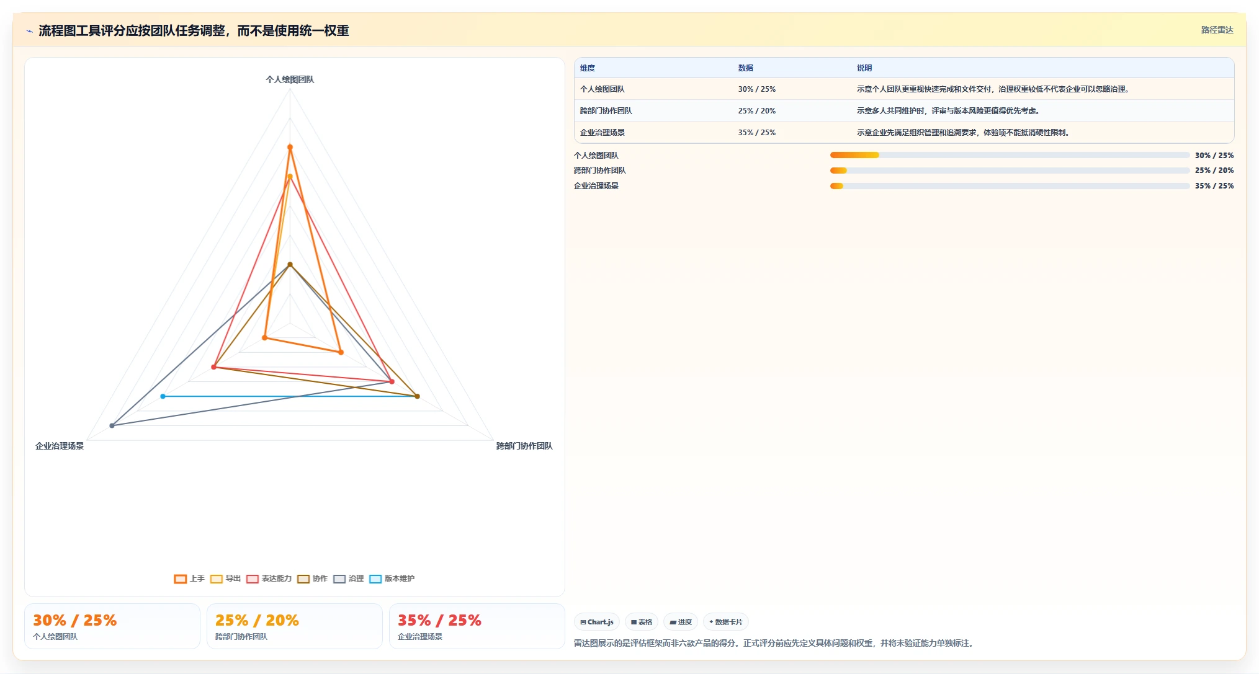Click the blue 版本维护 point on the 企业治理场景 axis
The width and height of the screenshot is (1259, 674).
pyautogui.click(x=163, y=396)
